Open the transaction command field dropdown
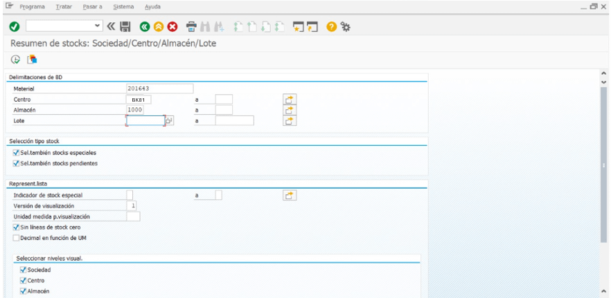This screenshot has height=298, width=611. (97, 26)
